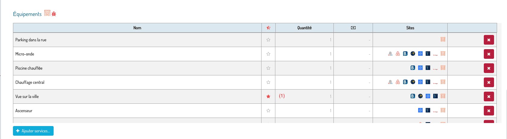Click the Ajouter services button
Screen dimensions: 507x139
click(33, 131)
